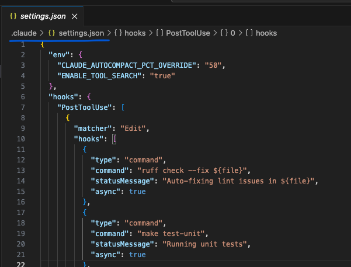Select the first hooks object breadcrumb
The height and width of the screenshot is (267, 351).
coord(135,33)
